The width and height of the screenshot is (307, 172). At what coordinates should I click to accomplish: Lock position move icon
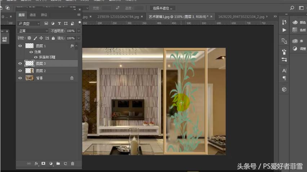tap(41, 38)
